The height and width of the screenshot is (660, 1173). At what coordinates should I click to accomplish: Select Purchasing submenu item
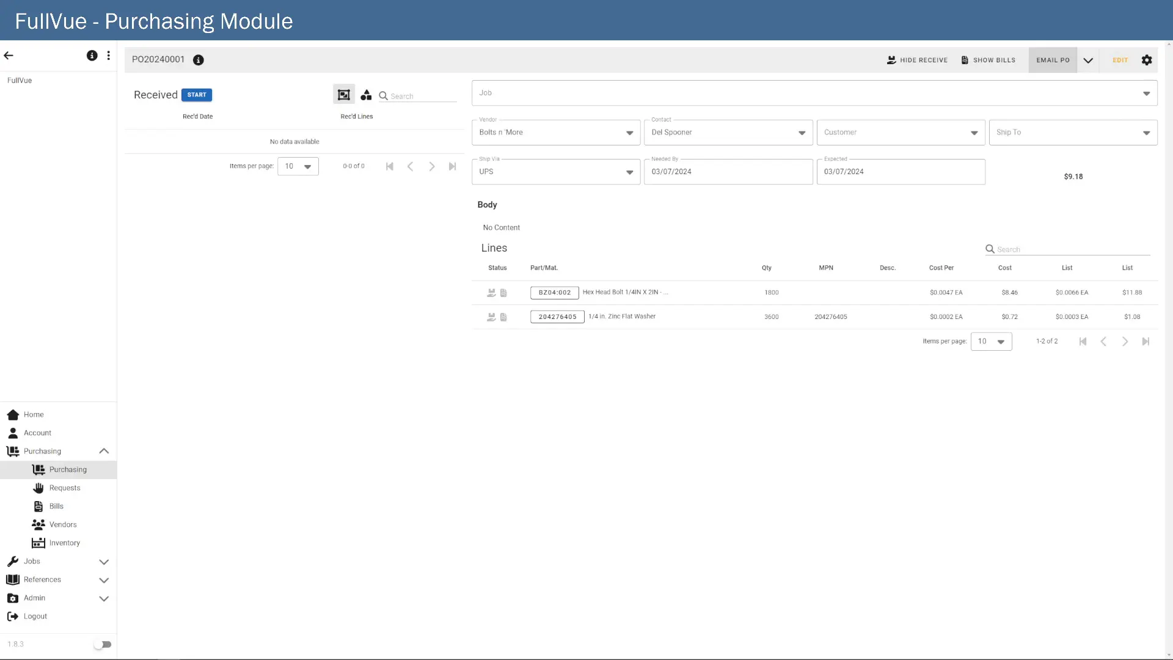click(58, 470)
